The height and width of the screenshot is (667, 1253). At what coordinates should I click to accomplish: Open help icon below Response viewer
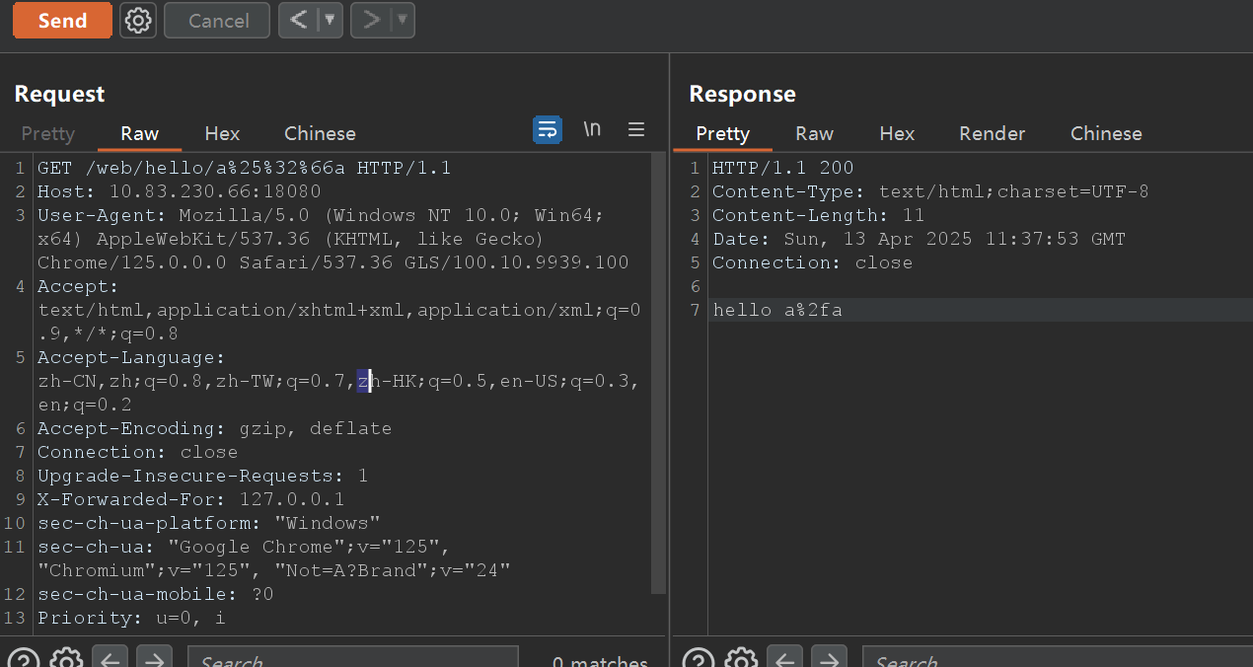pos(699,658)
